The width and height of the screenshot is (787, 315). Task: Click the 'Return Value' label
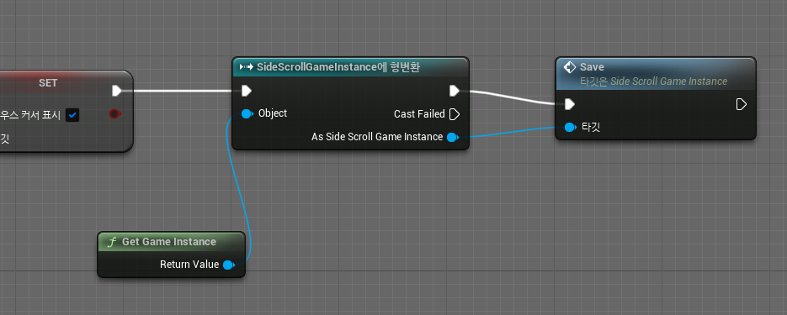tap(189, 265)
